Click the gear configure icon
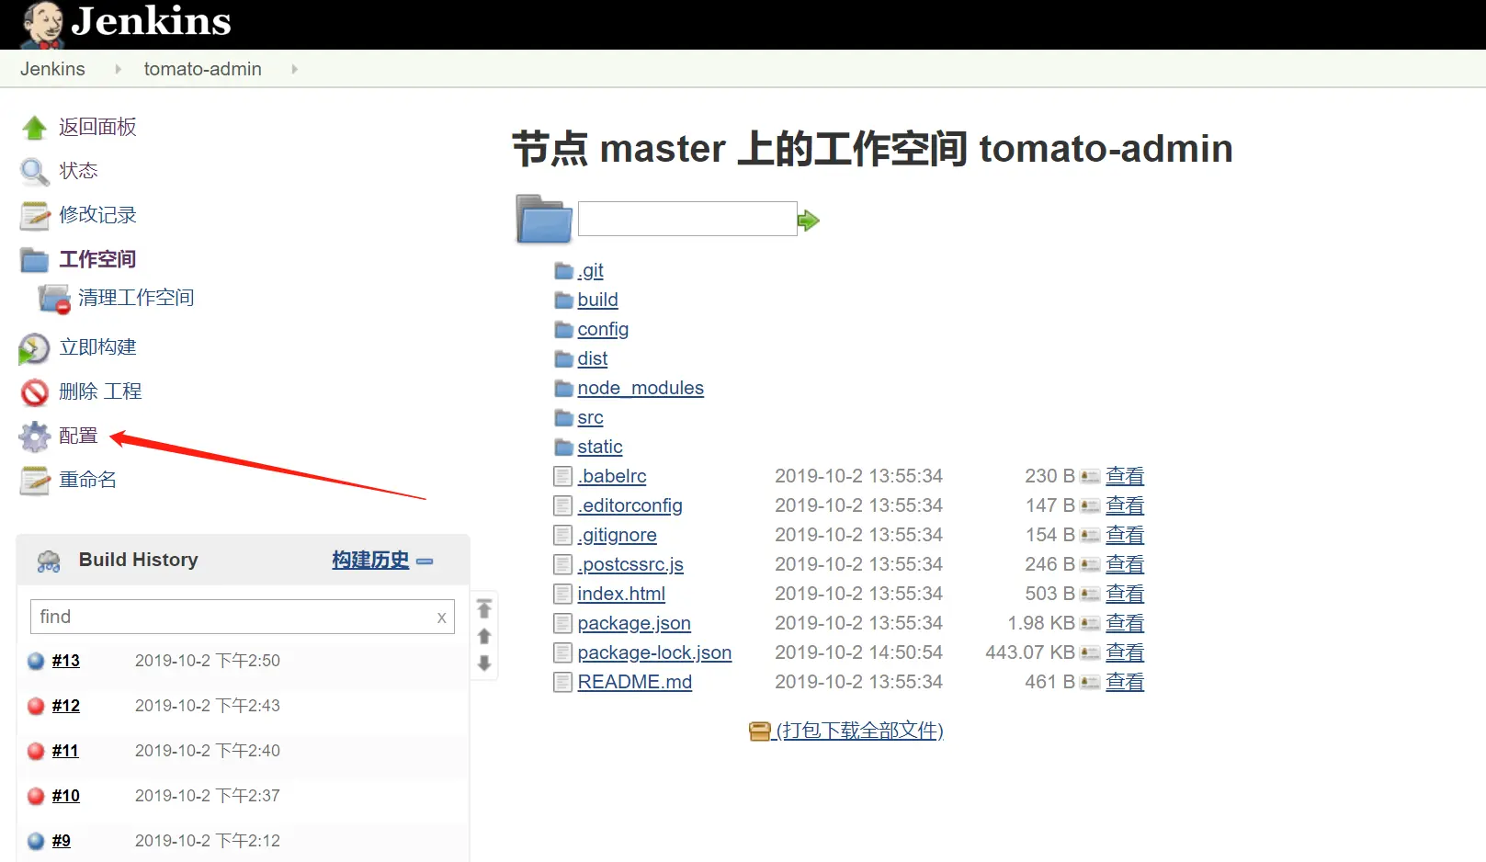 (x=35, y=437)
